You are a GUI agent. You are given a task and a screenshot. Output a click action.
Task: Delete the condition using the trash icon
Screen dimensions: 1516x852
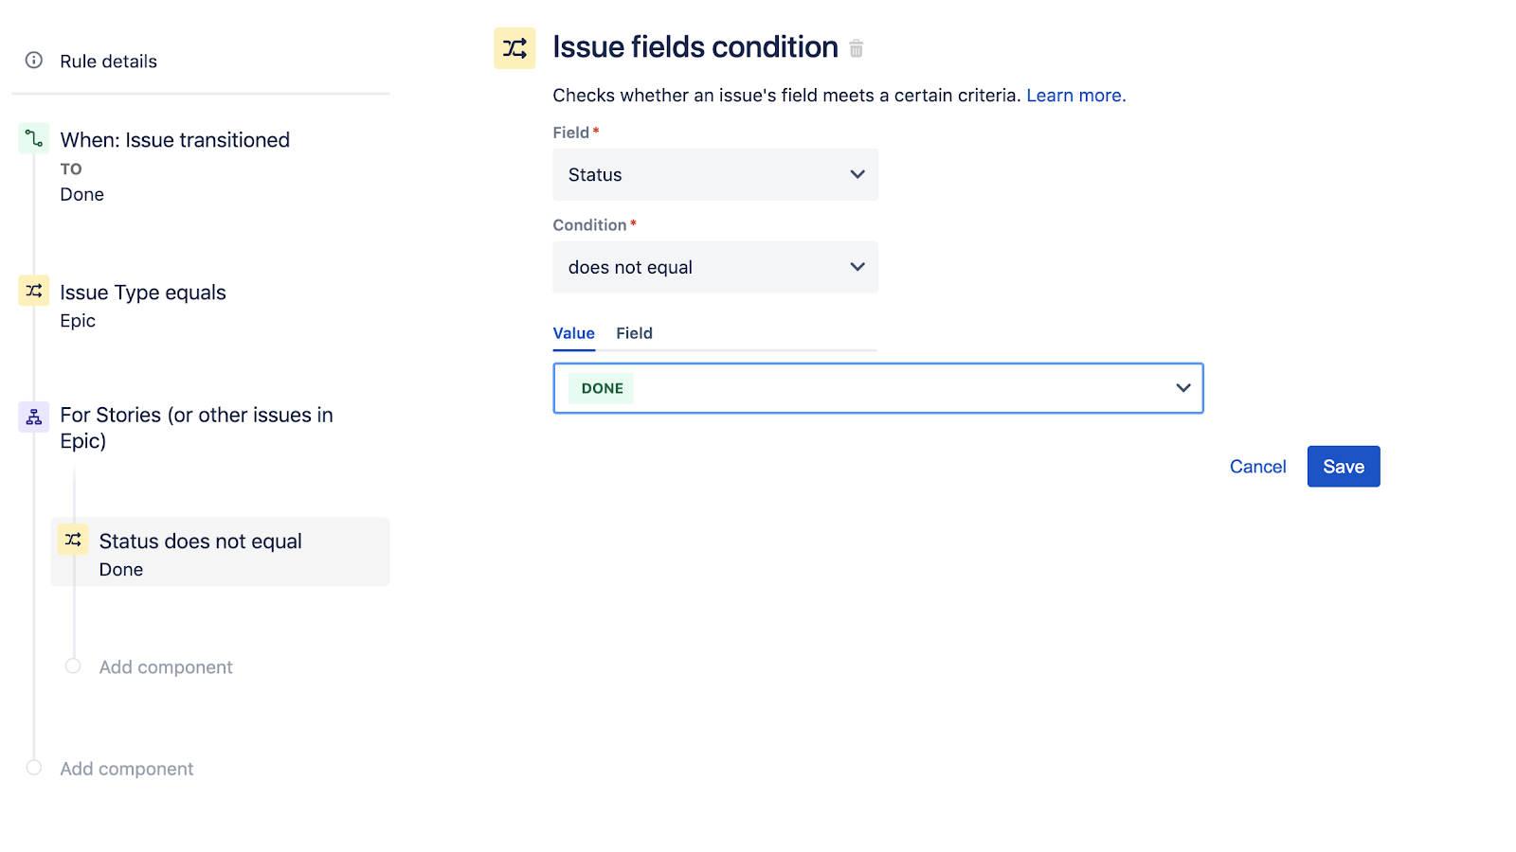(856, 47)
